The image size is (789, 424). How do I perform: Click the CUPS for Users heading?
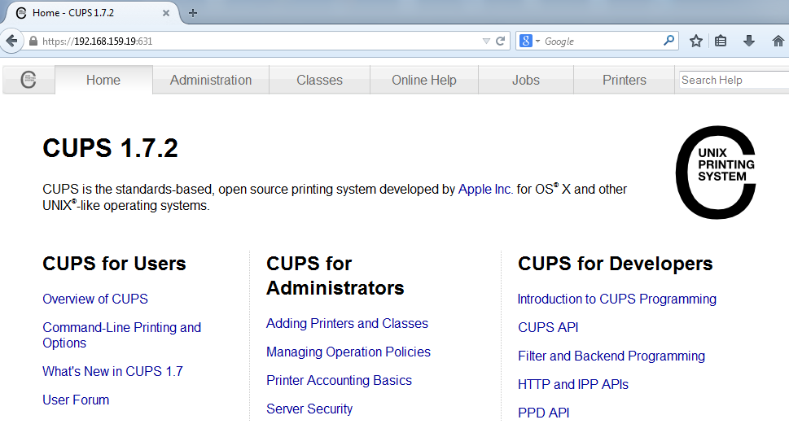114,264
